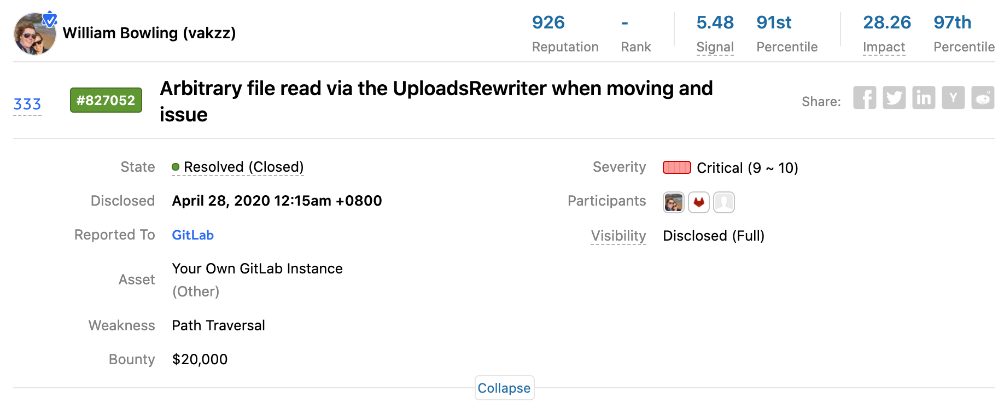Click the red Critical severity indicator

coord(676,167)
